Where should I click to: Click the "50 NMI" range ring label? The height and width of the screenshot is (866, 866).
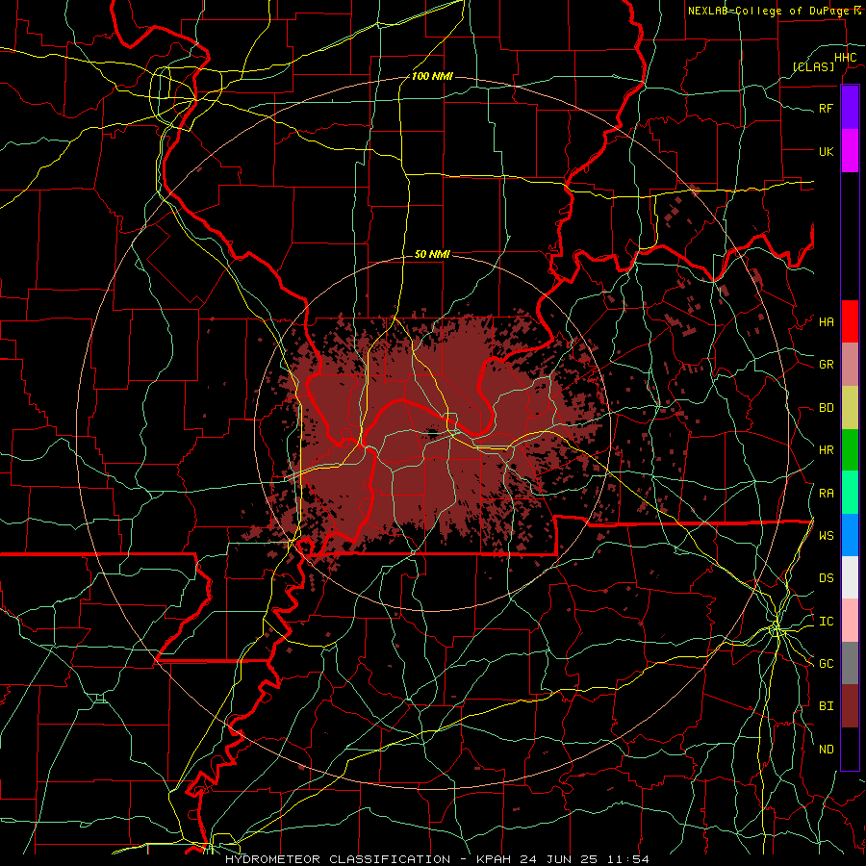(x=432, y=254)
